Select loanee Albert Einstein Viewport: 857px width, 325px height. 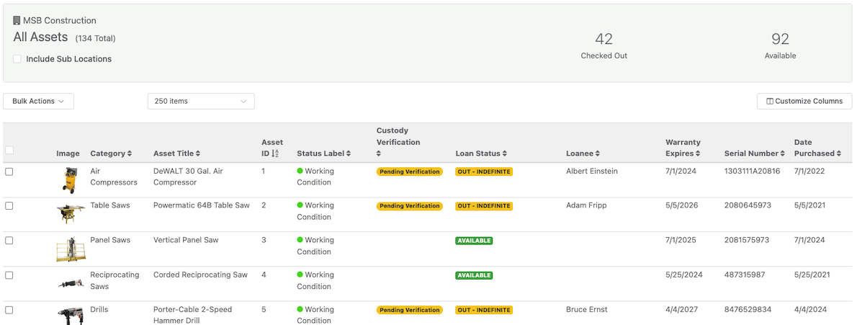(592, 171)
